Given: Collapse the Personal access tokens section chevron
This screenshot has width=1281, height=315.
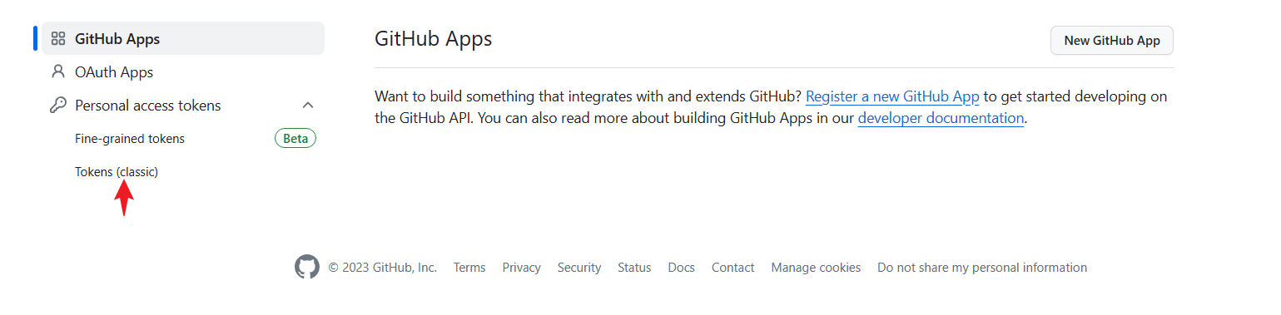Looking at the screenshot, I should pos(307,106).
